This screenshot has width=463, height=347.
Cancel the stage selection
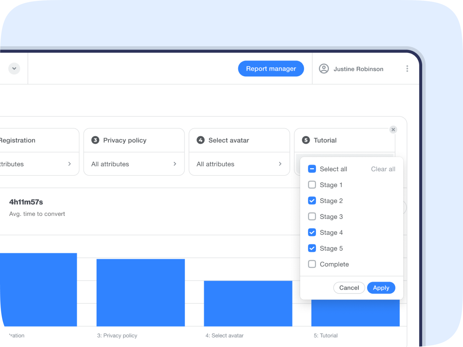click(349, 288)
